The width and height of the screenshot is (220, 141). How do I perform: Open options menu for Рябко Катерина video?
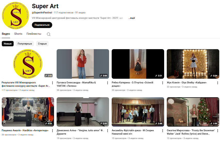[x=163, y=83]
